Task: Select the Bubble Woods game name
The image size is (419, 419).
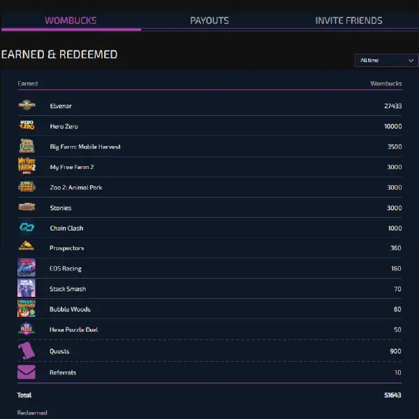Action: click(70, 309)
